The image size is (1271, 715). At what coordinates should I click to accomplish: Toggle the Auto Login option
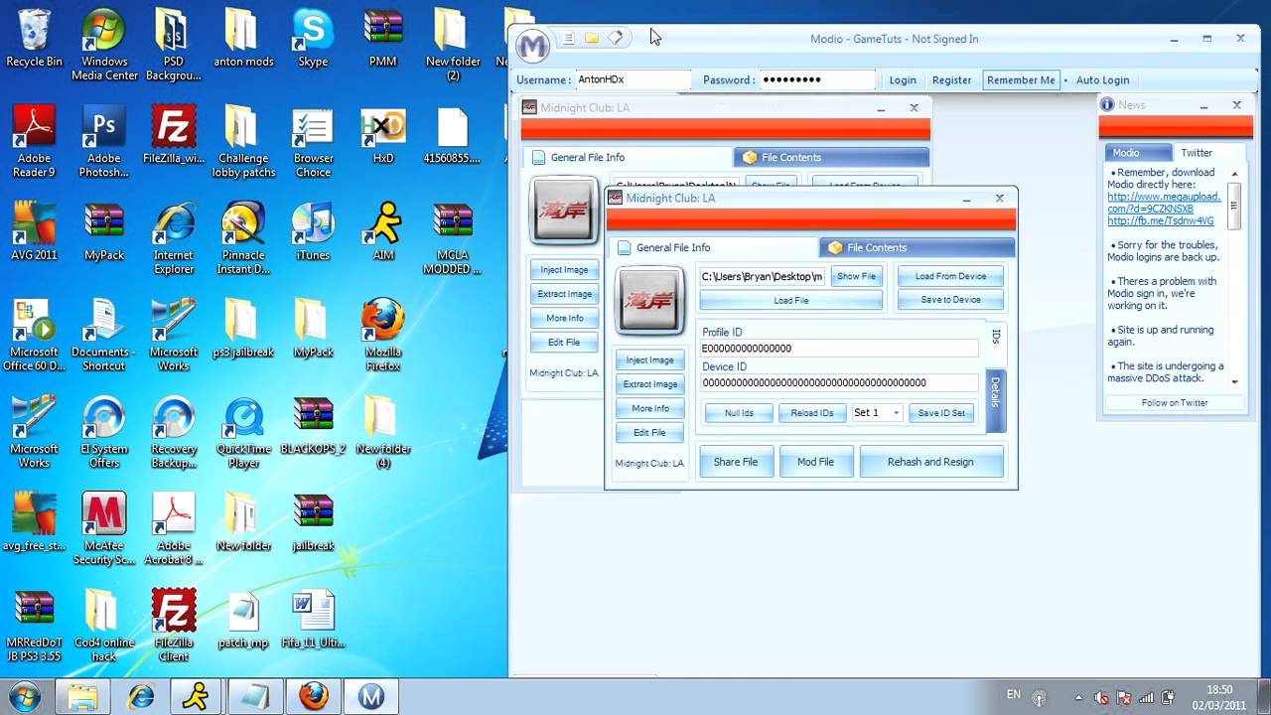[x=1102, y=80]
